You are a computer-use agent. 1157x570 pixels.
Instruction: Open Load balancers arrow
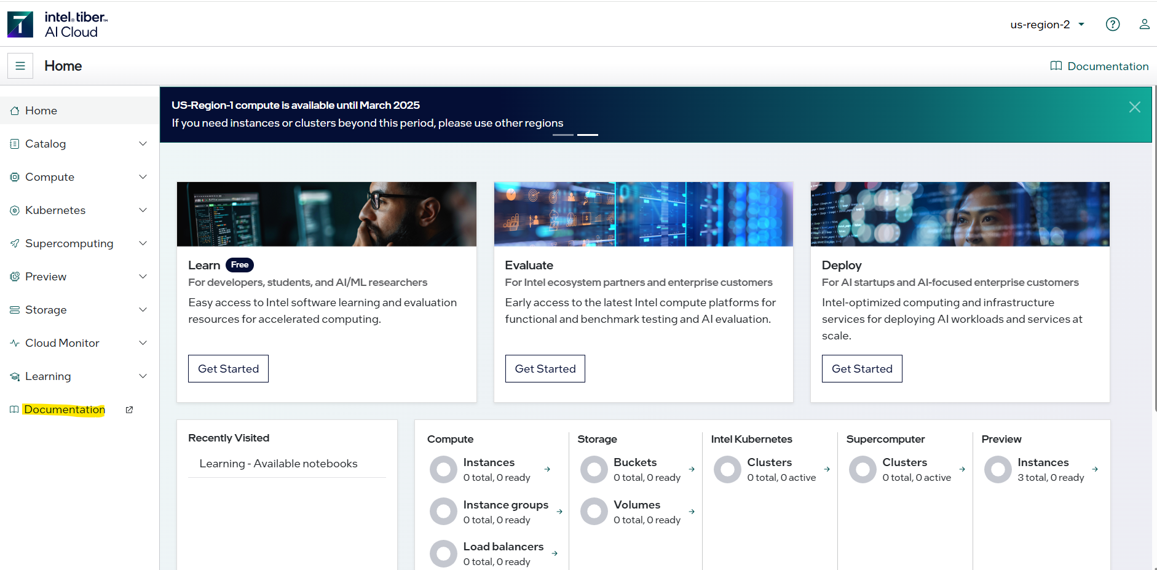coord(555,553)
